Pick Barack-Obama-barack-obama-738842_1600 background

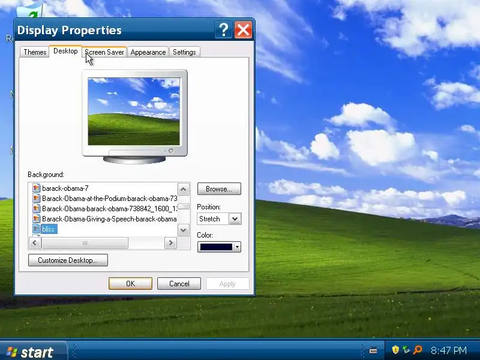point(110,208)
